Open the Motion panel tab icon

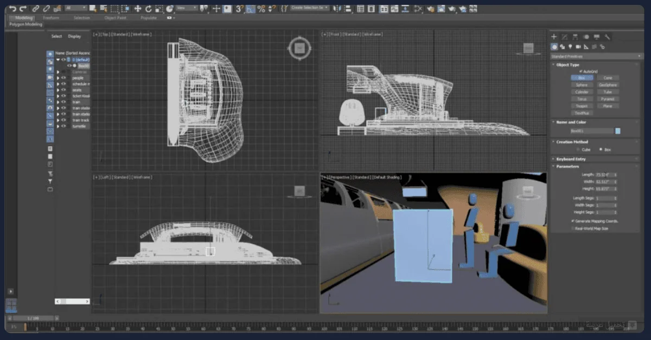click(x=586, y=37)
